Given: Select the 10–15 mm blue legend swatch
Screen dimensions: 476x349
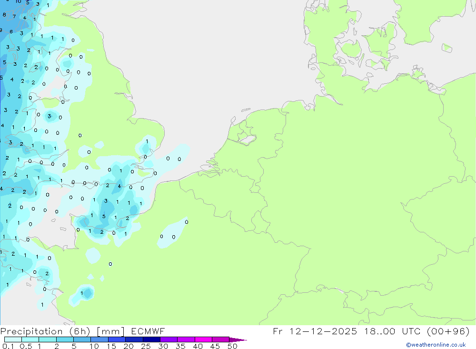Looking at the screenshot, I should 99,339.
